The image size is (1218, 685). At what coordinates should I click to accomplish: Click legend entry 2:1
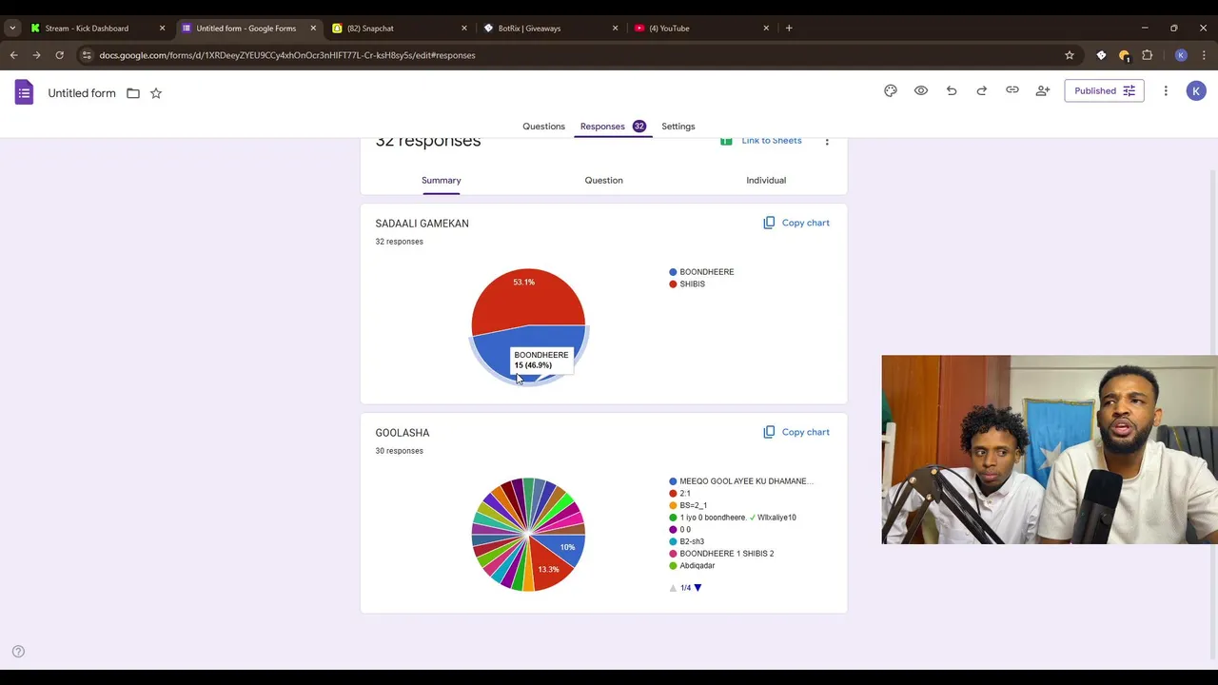point(685,494)
